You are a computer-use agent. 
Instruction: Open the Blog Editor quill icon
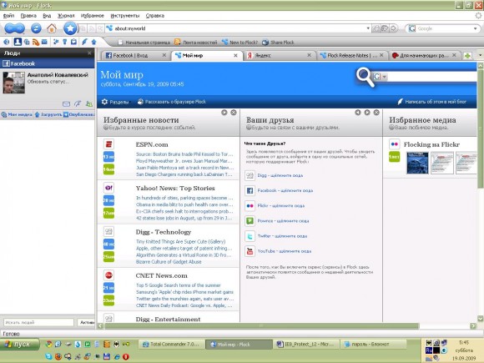click(84, 42)
